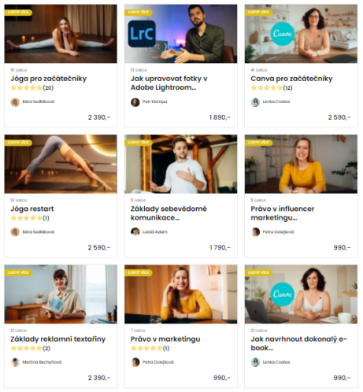Image resolution: width=363 pixels, height=392 pixels.
Task: Click Canva logo on e-book course thumbnail
Action: [282, 294]
